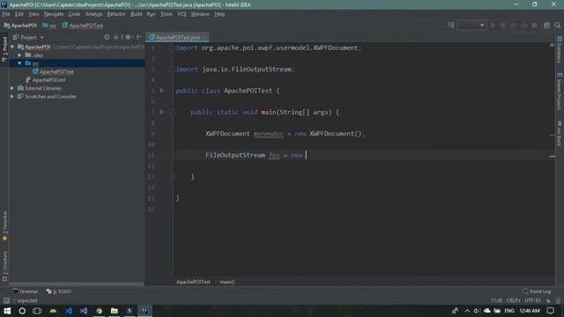Click src breadcrumb in navigation bar
564x317 pixels.
click(49, 26)
